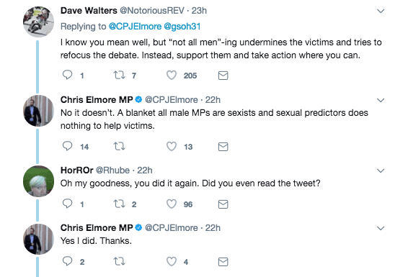Send Dave Walters' tweet via direct message
The image size is (408, 277).
[x=223, y=76]
